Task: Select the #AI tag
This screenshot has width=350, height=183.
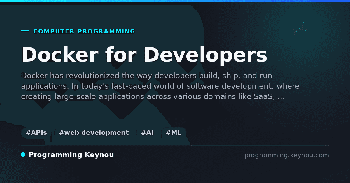Action: (147, 133)
